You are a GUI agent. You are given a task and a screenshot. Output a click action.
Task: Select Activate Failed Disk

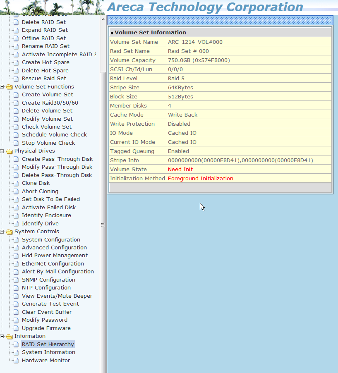click(x=49, y=208)
